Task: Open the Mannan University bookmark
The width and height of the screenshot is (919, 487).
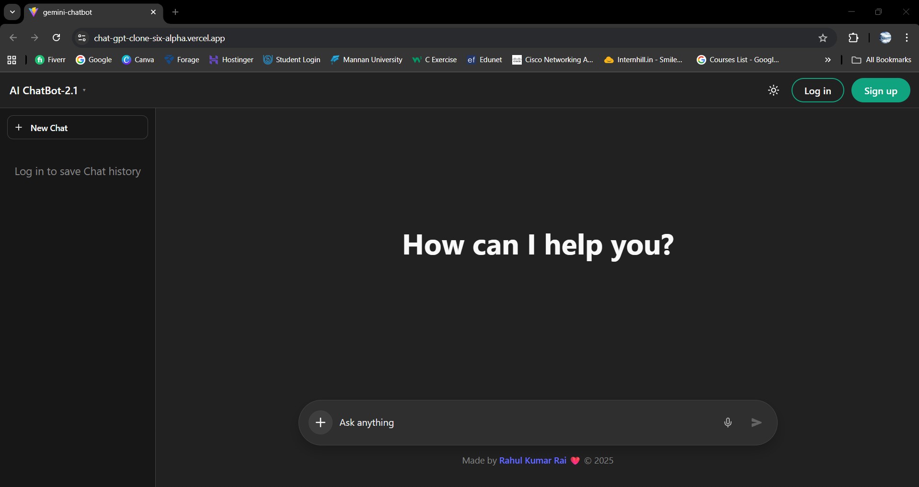Action: (x=367, y=60)
